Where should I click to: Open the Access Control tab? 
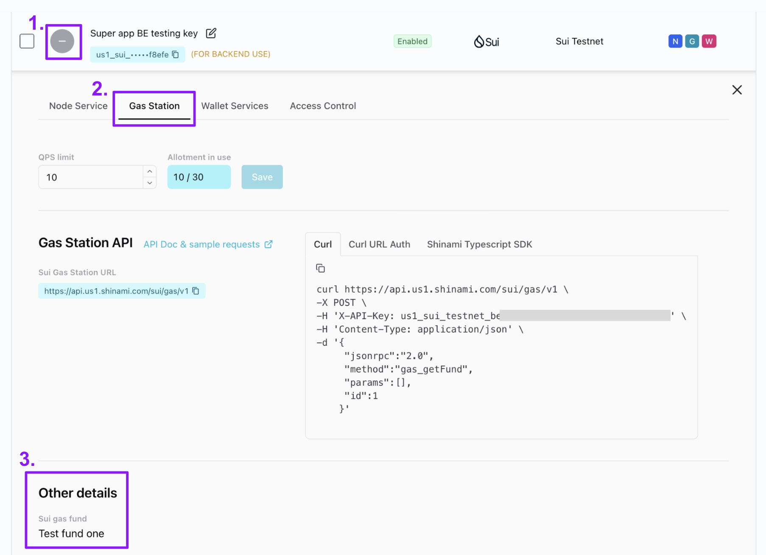pos(323,106)
